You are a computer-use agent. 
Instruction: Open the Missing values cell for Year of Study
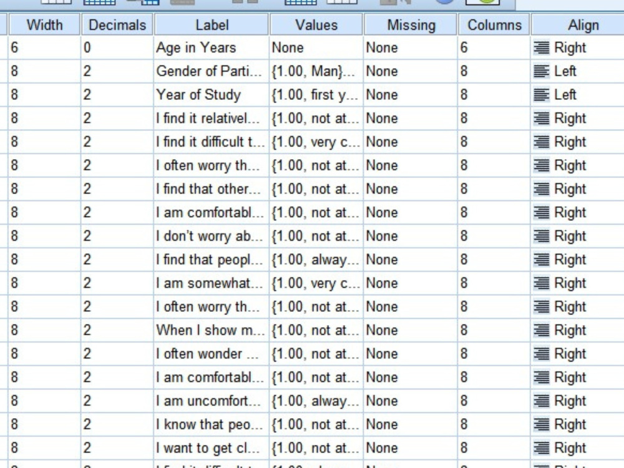[409, 94]
